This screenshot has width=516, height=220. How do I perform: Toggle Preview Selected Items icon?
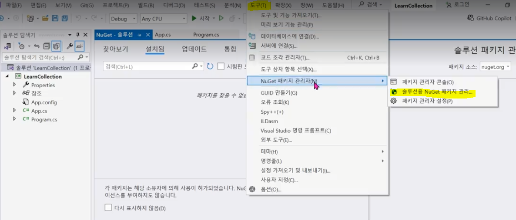tap(80, 46)
